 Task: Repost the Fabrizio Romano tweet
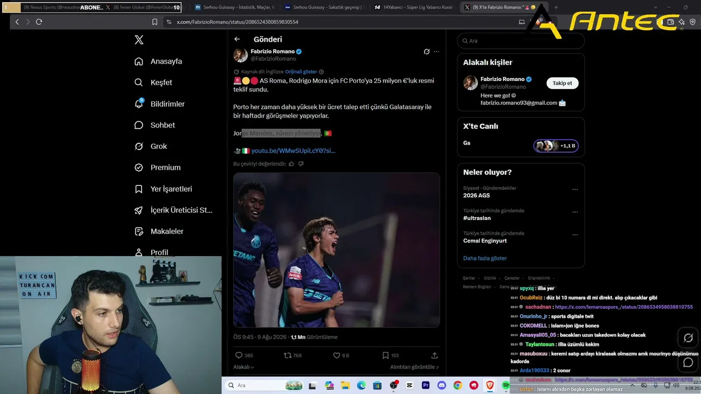288,355
